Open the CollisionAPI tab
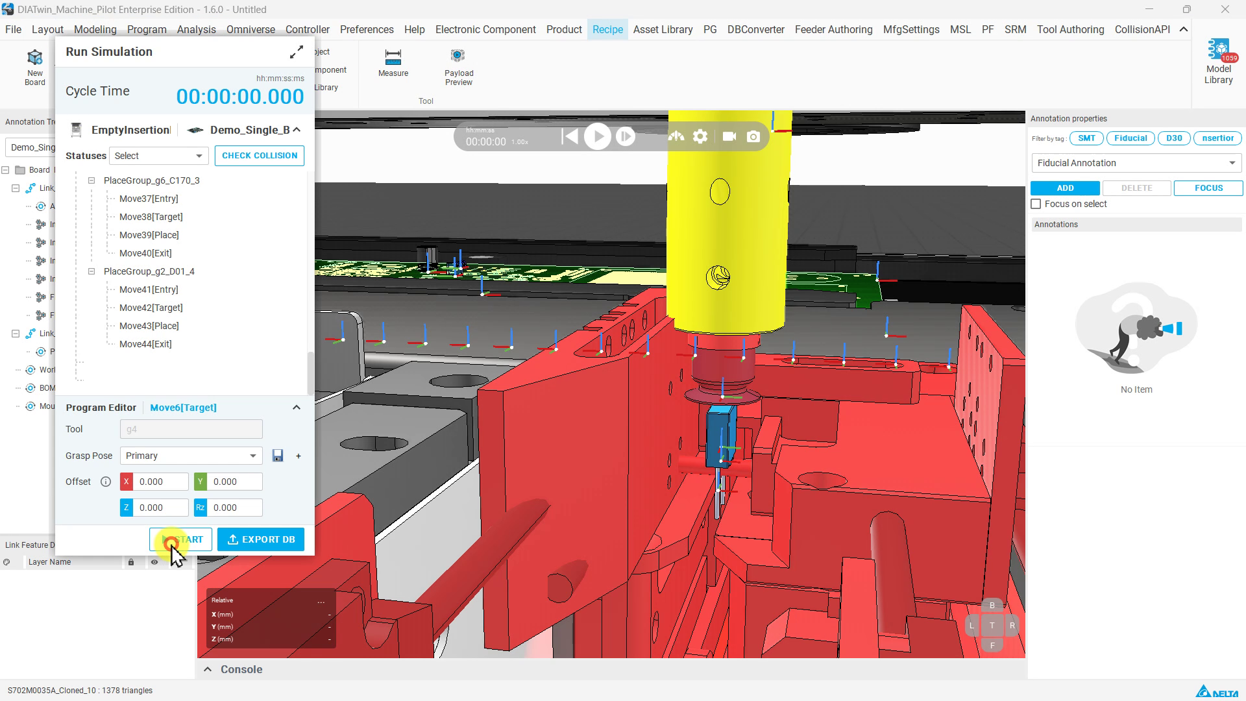1246x701 pixels. coord(1142,29)
